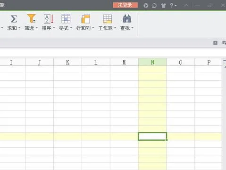Screen dimensions: 226x170
Task: Click the Format (格式) table icon
Action: [x=66, y=18]
